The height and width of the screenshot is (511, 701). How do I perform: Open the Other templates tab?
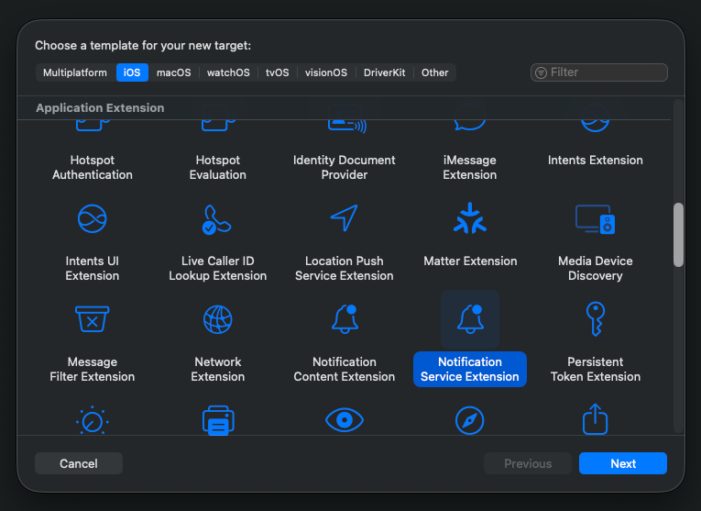pos(434,72)
